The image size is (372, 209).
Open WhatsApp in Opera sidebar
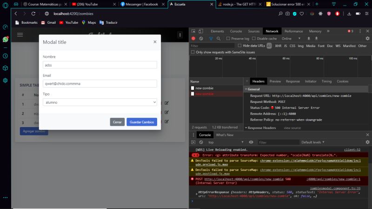pyautogui.click(x=5, y=39)
